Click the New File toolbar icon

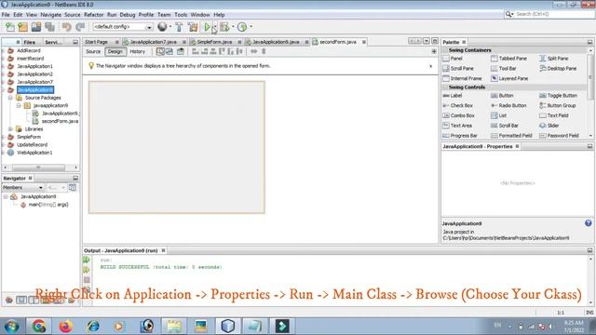pyautogui.click(x=10, y=27)
